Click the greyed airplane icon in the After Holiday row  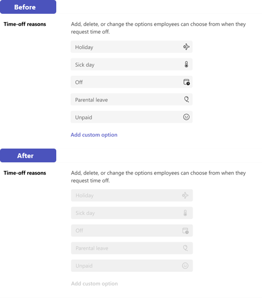pos(186,196)
